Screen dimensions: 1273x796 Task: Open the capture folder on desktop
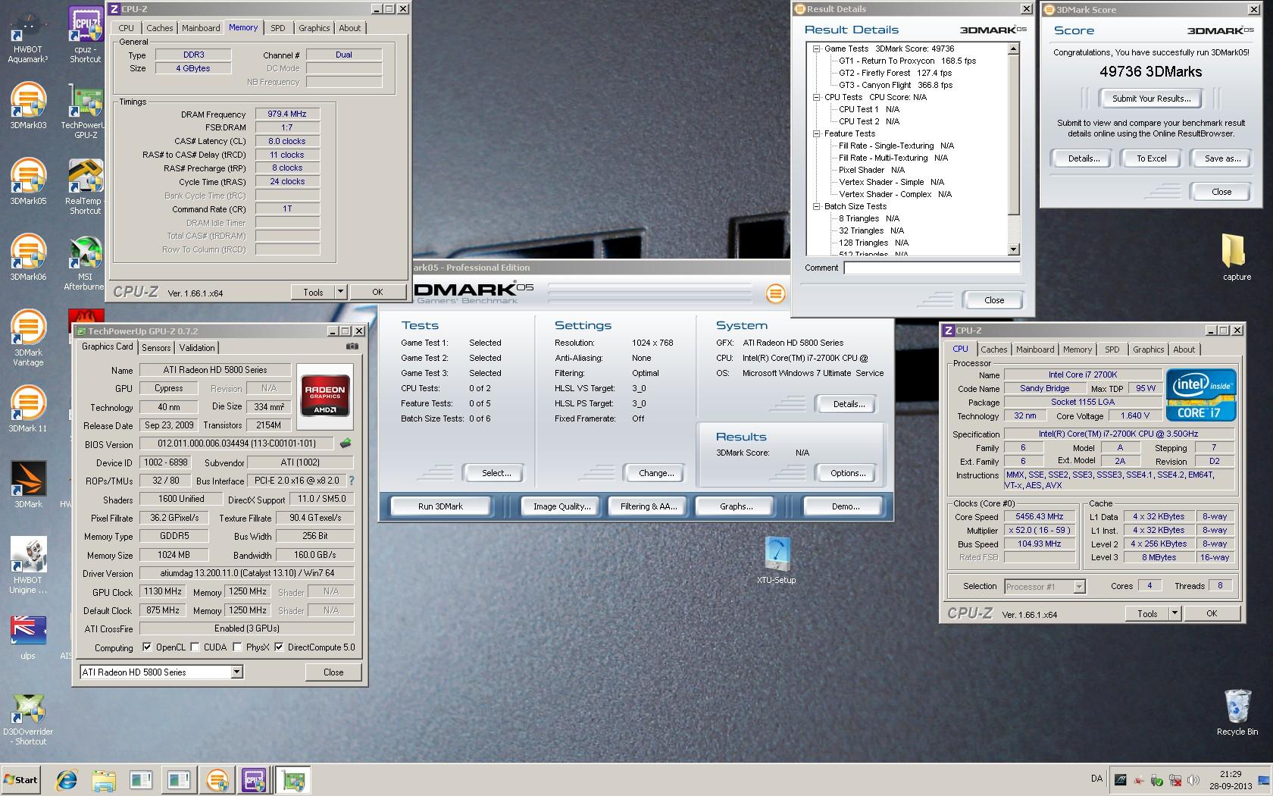pos(1237,258)
